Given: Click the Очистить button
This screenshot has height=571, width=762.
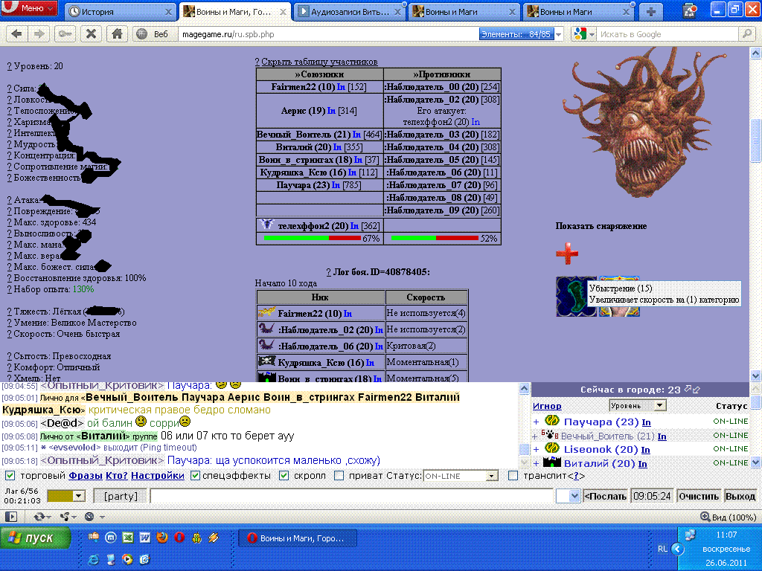Looking at the screenshot, I should click(x=698, y=496).
